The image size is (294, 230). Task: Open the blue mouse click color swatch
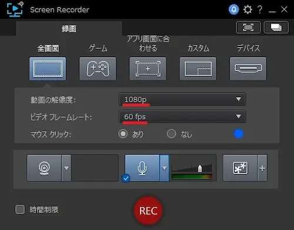point(239,134)
